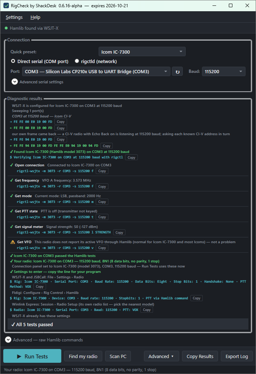Click the VFO A frequency: 3.573 MHz text
The image size is (256, 374).
67,180
